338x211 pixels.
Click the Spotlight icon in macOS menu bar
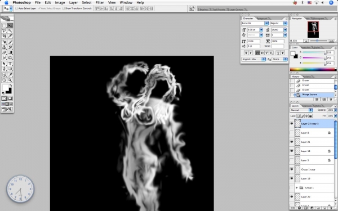tap(331, 3)
